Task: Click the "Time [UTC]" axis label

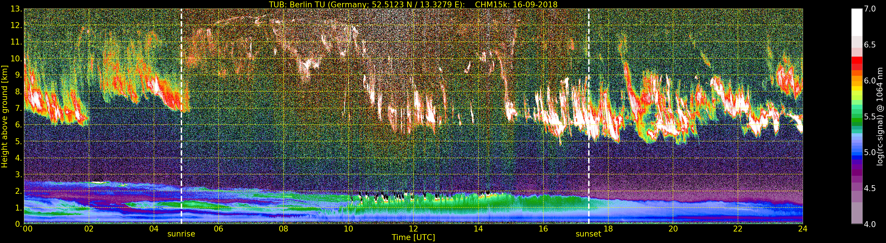Action: click(413, 237)
